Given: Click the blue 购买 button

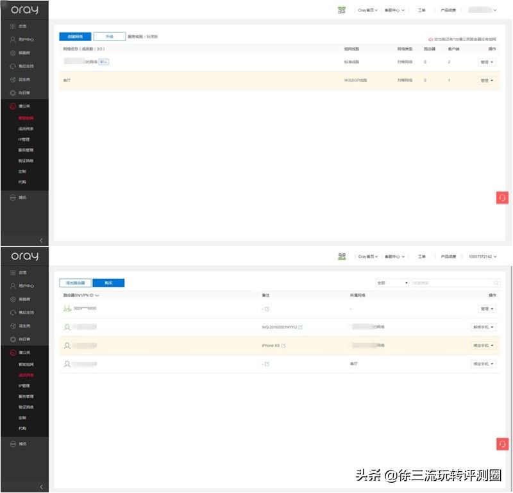Looking at the screenshot, I should click(x=108, y=283).
